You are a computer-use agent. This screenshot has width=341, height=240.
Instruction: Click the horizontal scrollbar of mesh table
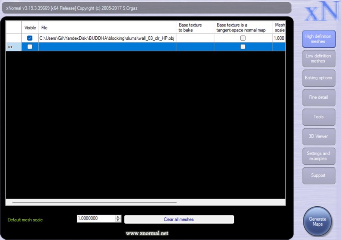click(94, 202)
